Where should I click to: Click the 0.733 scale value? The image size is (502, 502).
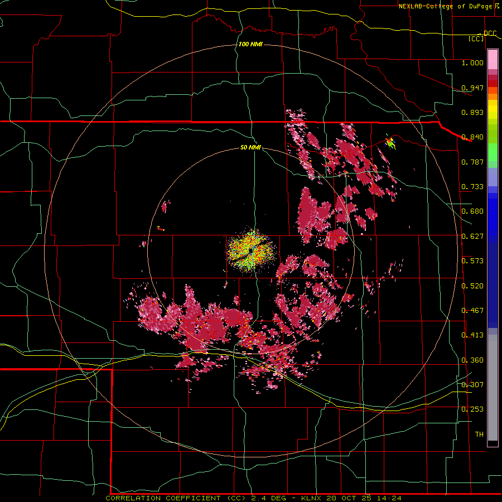click(472, 187)
